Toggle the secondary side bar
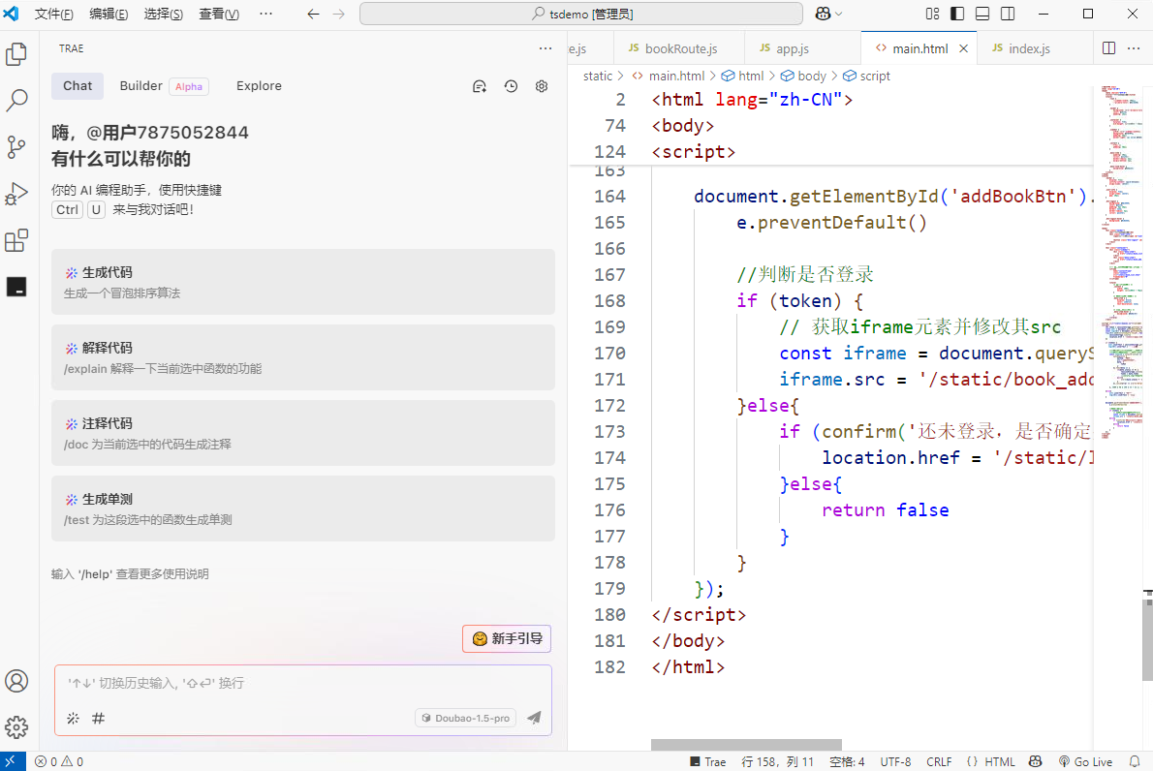 (1008, 14)
